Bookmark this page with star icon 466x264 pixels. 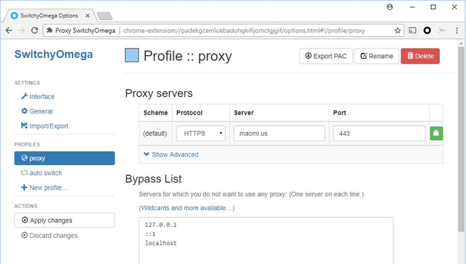click(x=397, y=30)
